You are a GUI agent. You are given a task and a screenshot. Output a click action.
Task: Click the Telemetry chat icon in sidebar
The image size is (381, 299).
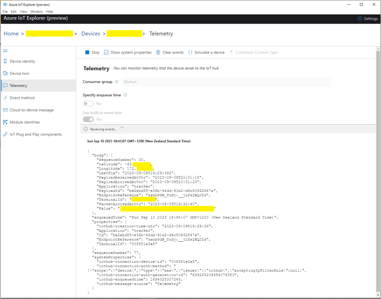coord(5,86)
